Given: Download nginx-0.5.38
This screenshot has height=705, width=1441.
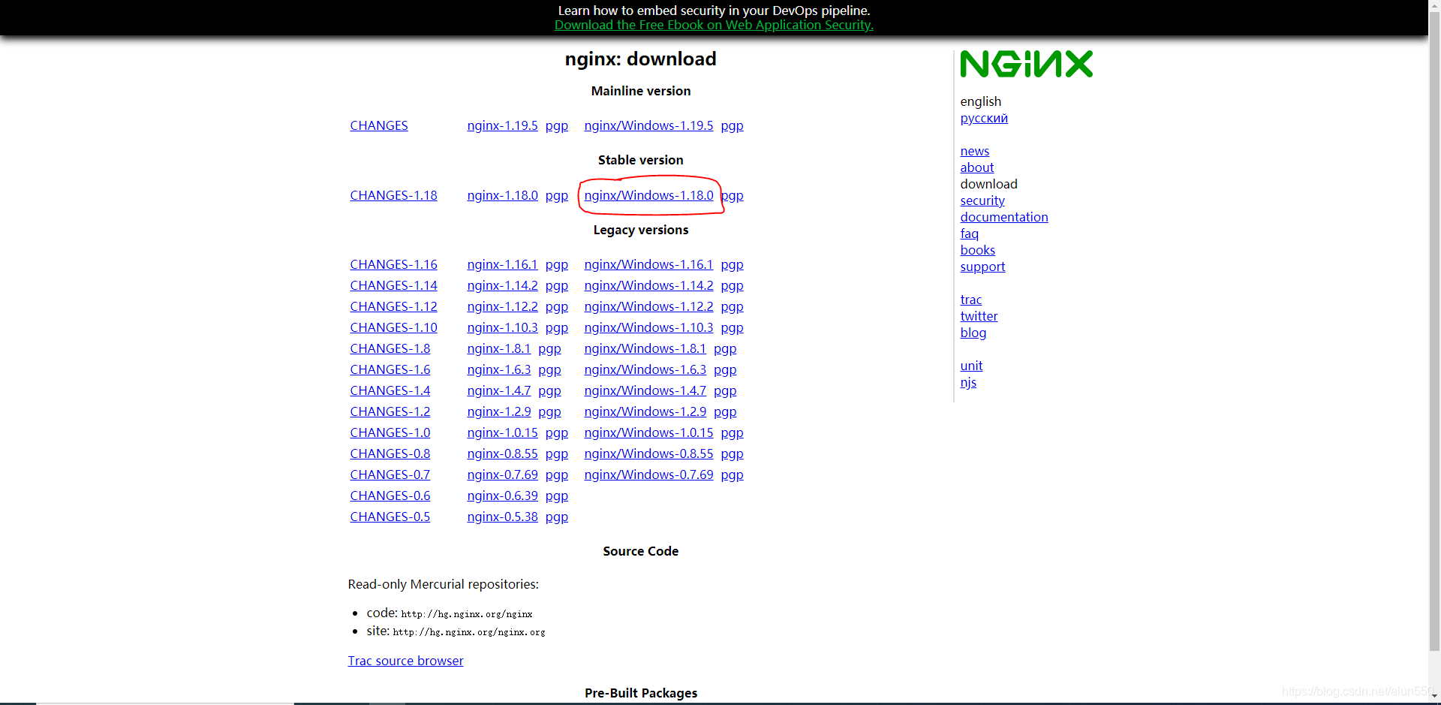Looking at the screenshot, I should 502,517.
